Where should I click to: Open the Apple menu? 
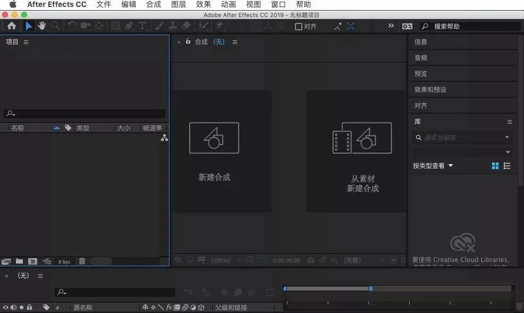[x=13, y=4]
